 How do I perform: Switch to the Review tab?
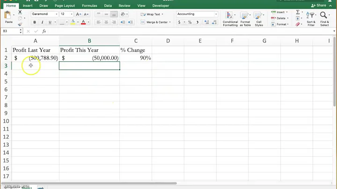coord(125,6)
